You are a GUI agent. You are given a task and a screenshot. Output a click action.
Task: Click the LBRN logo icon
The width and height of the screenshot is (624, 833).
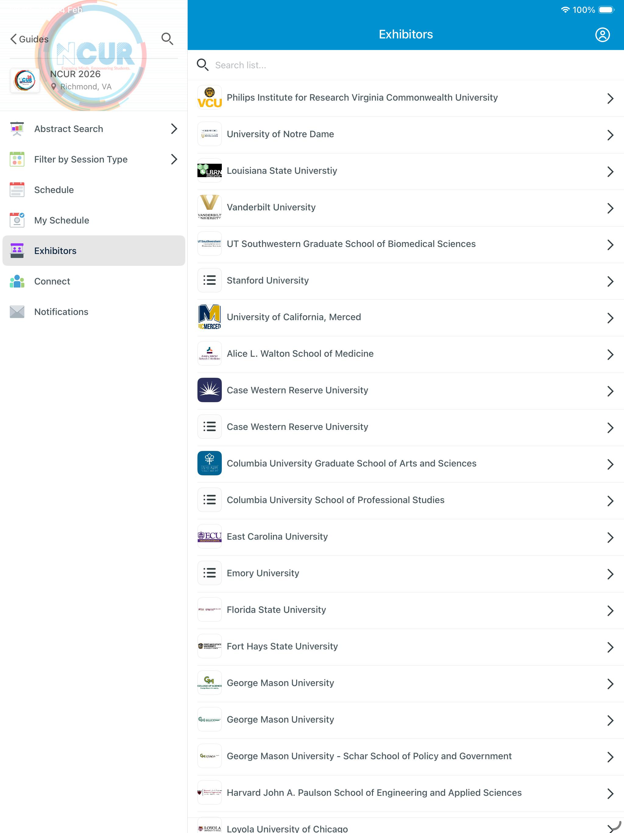click(210, 170)
